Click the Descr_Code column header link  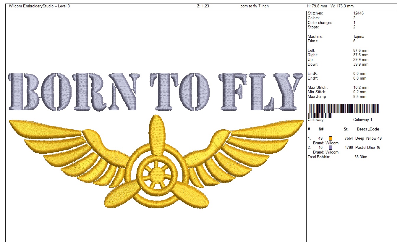368,129
